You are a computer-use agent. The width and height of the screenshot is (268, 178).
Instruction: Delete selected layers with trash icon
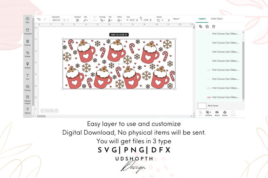tap(213, 26)
